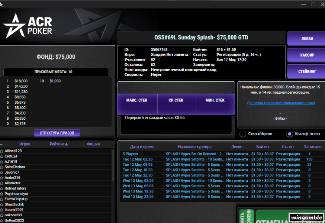Click player name Allined123
Image resolution: width=325 pixels, height=223 pixels.
(x=13, y=151)
